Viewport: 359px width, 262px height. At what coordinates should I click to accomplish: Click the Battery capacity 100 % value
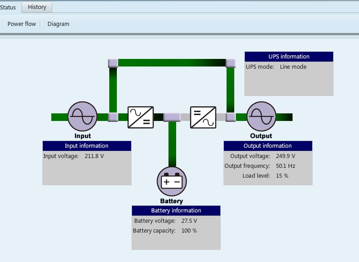pyautogui.click(x=189, y=231)
